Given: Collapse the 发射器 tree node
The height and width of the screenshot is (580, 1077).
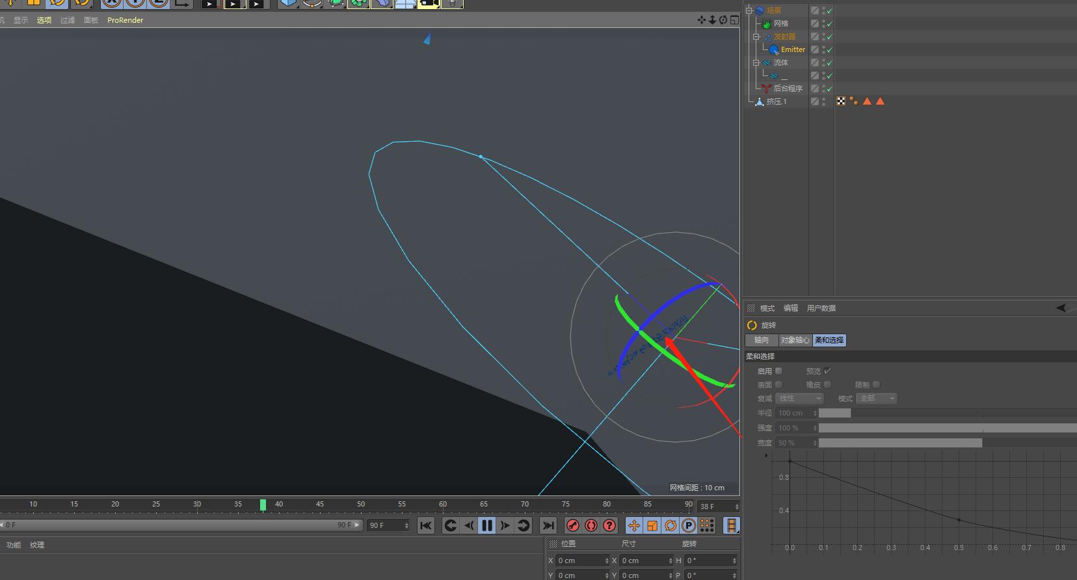Looking at the screenshot, I should coord(756,36).
